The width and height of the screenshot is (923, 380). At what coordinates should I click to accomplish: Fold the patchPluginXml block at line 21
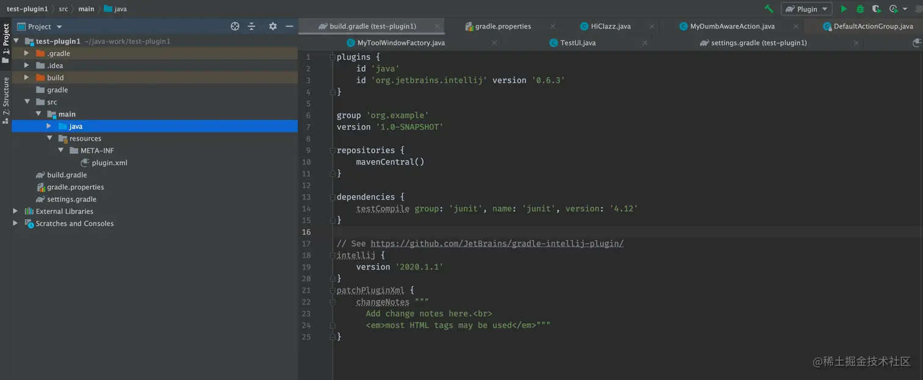[x=333, y=290]
